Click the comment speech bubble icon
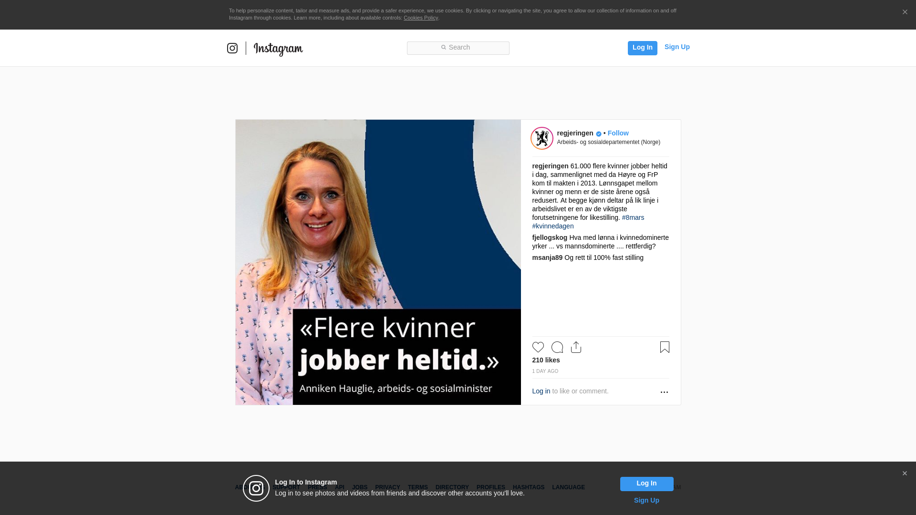Viewport: 916px width, 515px height. [557, 347]
